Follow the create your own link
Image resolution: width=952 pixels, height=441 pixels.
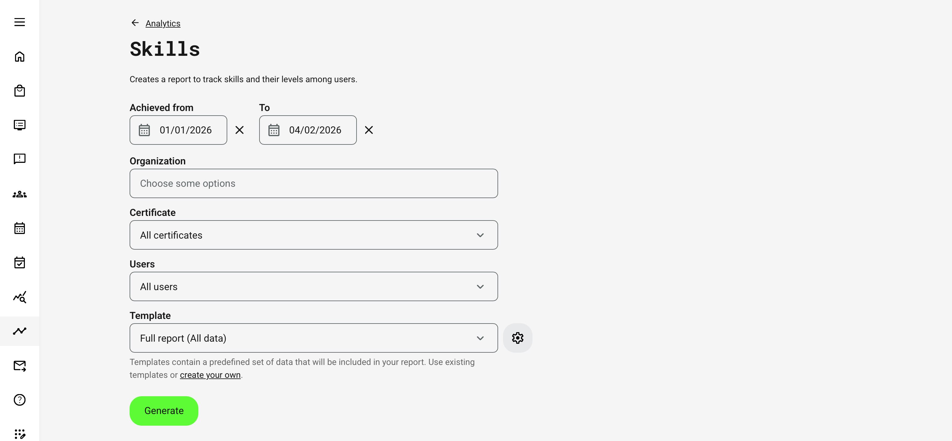[x=210, y=374]
